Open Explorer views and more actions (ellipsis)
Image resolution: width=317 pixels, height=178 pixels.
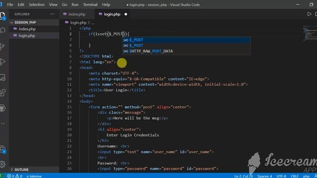click(x=53, y=14)
